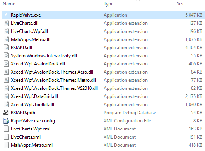Select the RSIAKD.dll file name
The width and height of the screenshot is (205, 151).
point(21,48)
